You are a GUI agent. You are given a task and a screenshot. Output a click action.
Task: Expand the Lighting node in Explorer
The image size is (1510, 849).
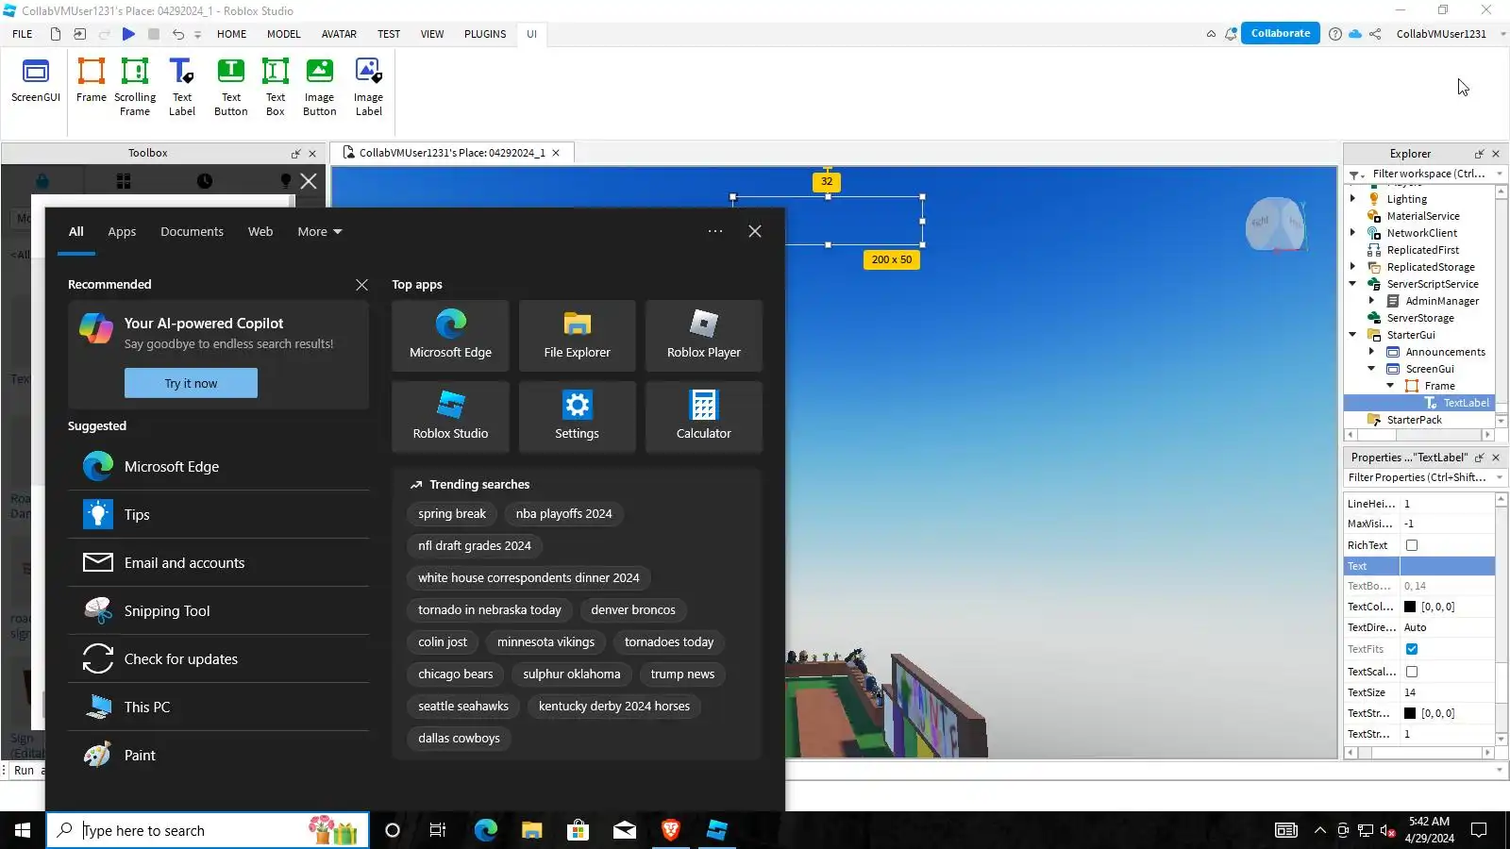pos(1353,199)
